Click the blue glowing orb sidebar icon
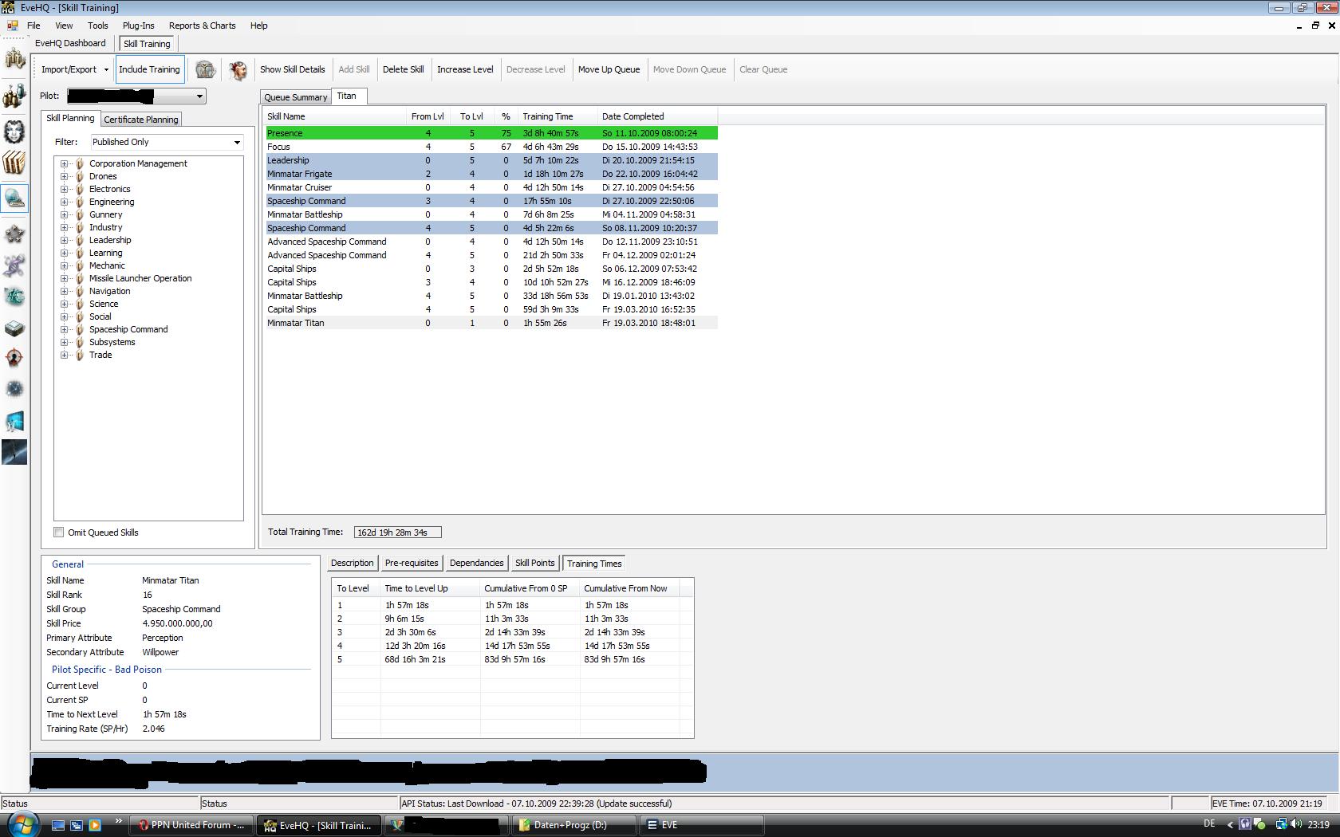Screen dimensions: 1340x837 pos(14,389)
